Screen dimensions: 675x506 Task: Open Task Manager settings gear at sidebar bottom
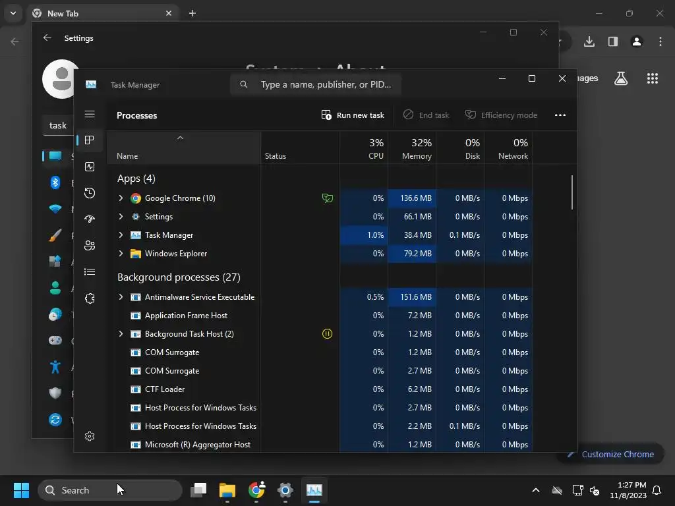point(90,436)
